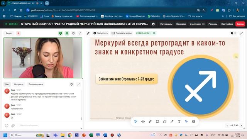Attach a file in chat
247x139 pixels.
click(13, 125)
